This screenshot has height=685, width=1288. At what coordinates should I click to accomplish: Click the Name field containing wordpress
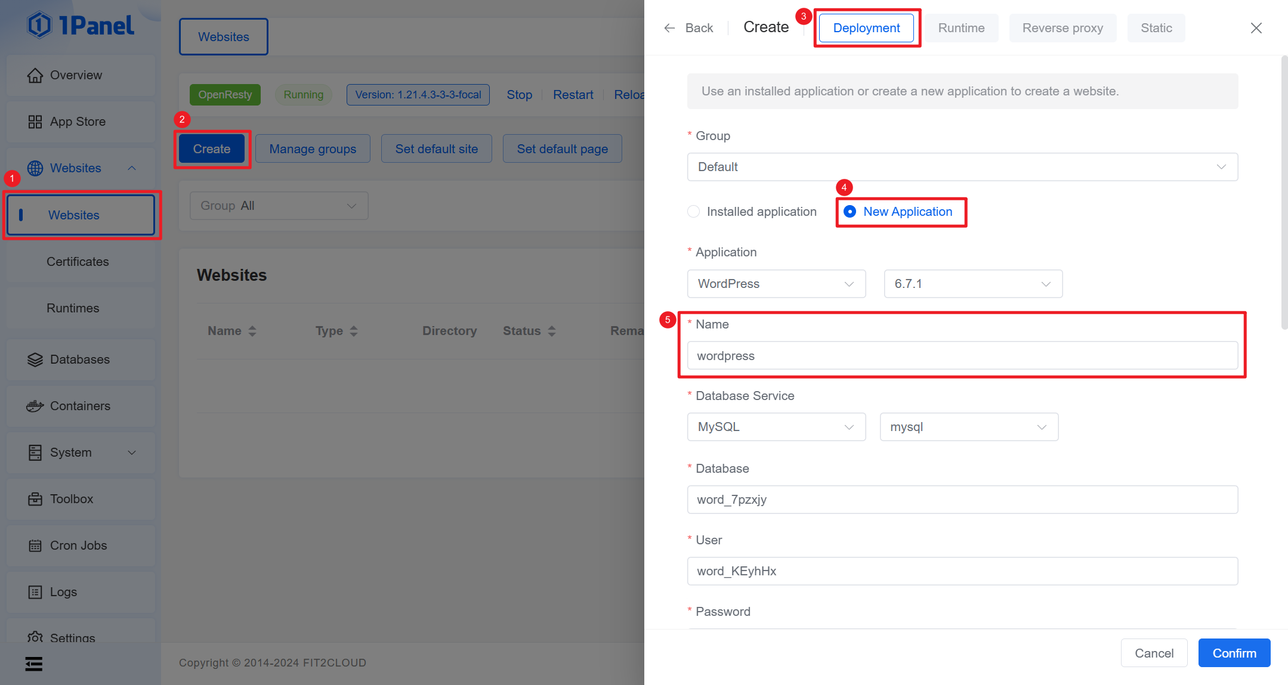962,356
